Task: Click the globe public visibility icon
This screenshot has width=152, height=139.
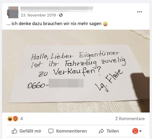Action: click(61, 15)
